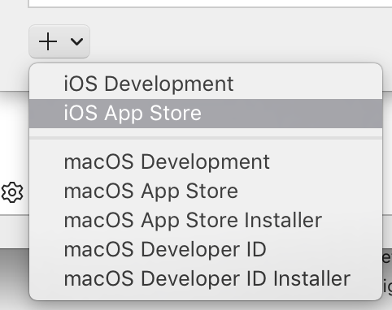Close the popup via the add button's arrow
392x310 pixels.
76,41
